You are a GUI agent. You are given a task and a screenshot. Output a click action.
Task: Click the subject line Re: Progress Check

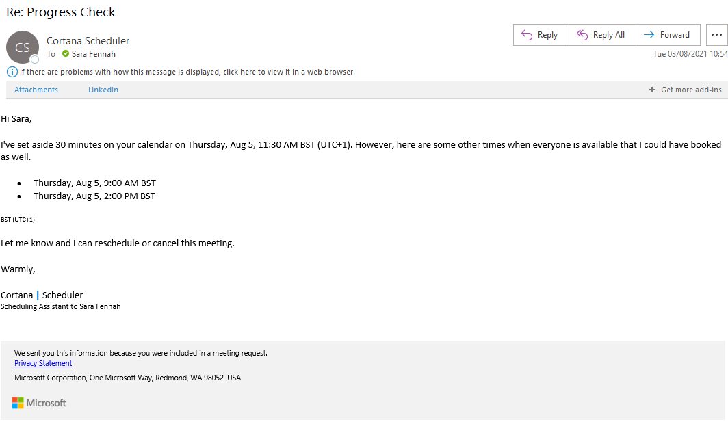pos(61,12)
